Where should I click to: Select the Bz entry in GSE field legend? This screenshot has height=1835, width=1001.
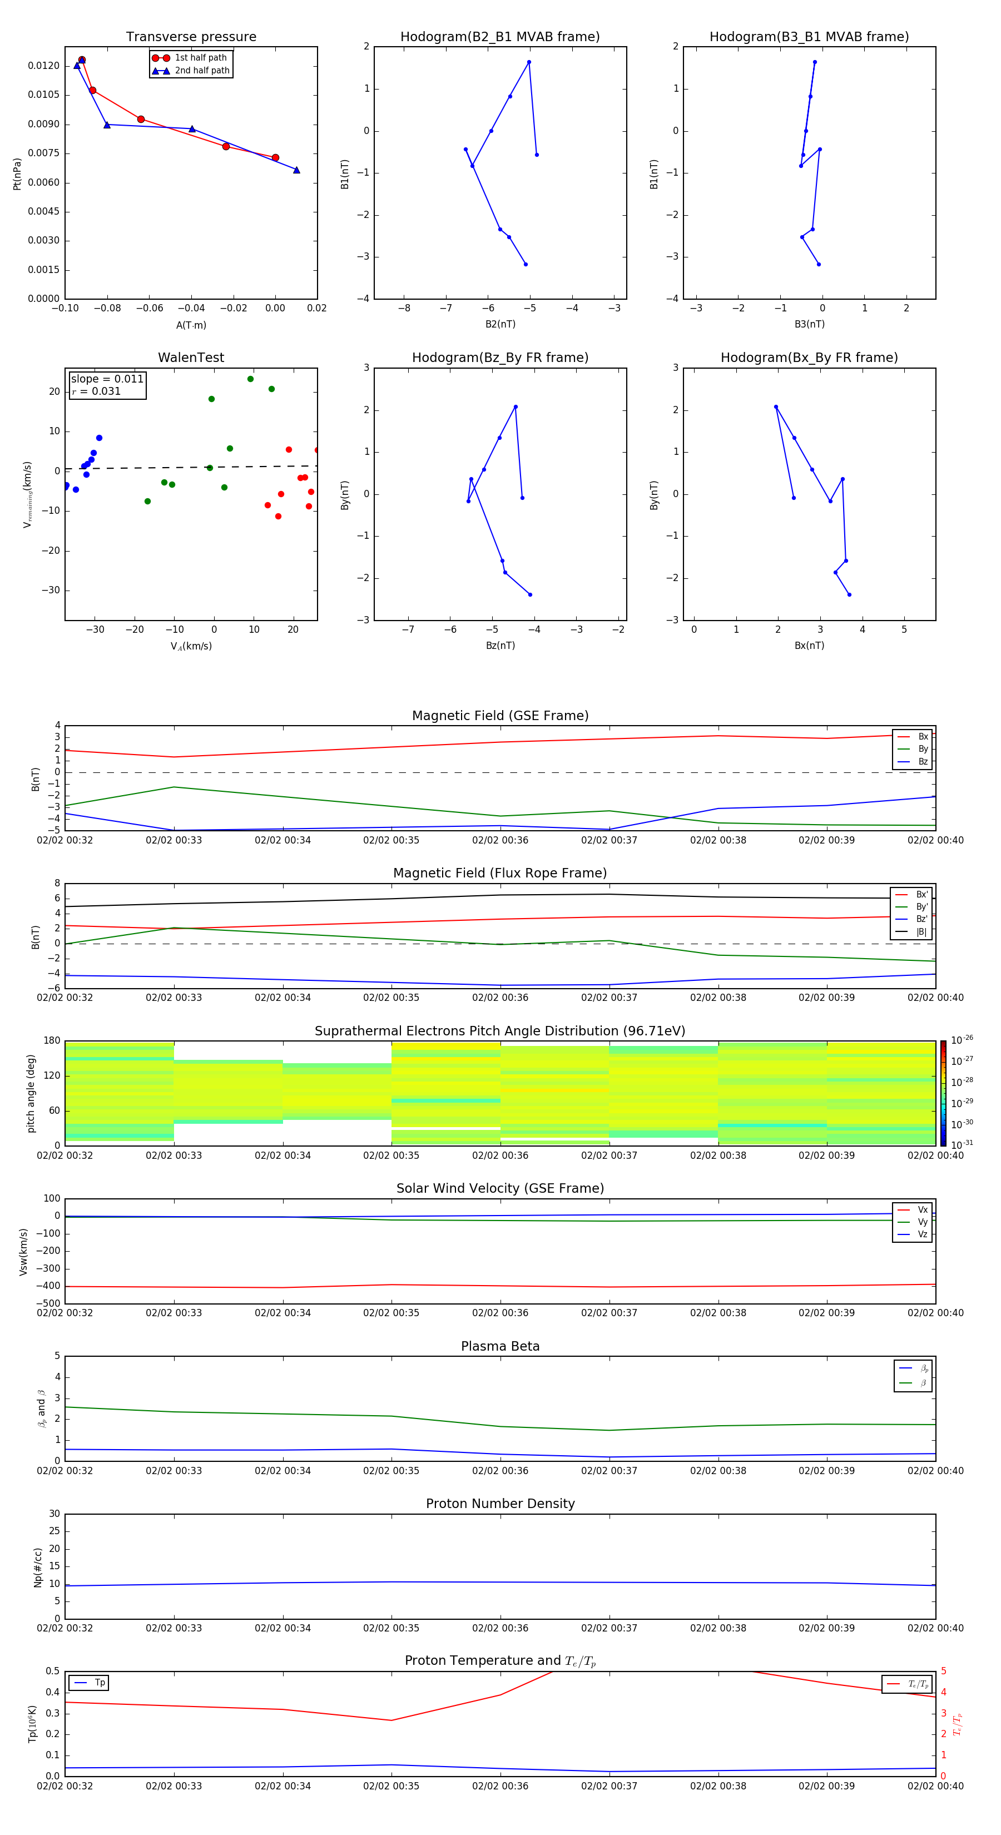(x=913, y=761)
